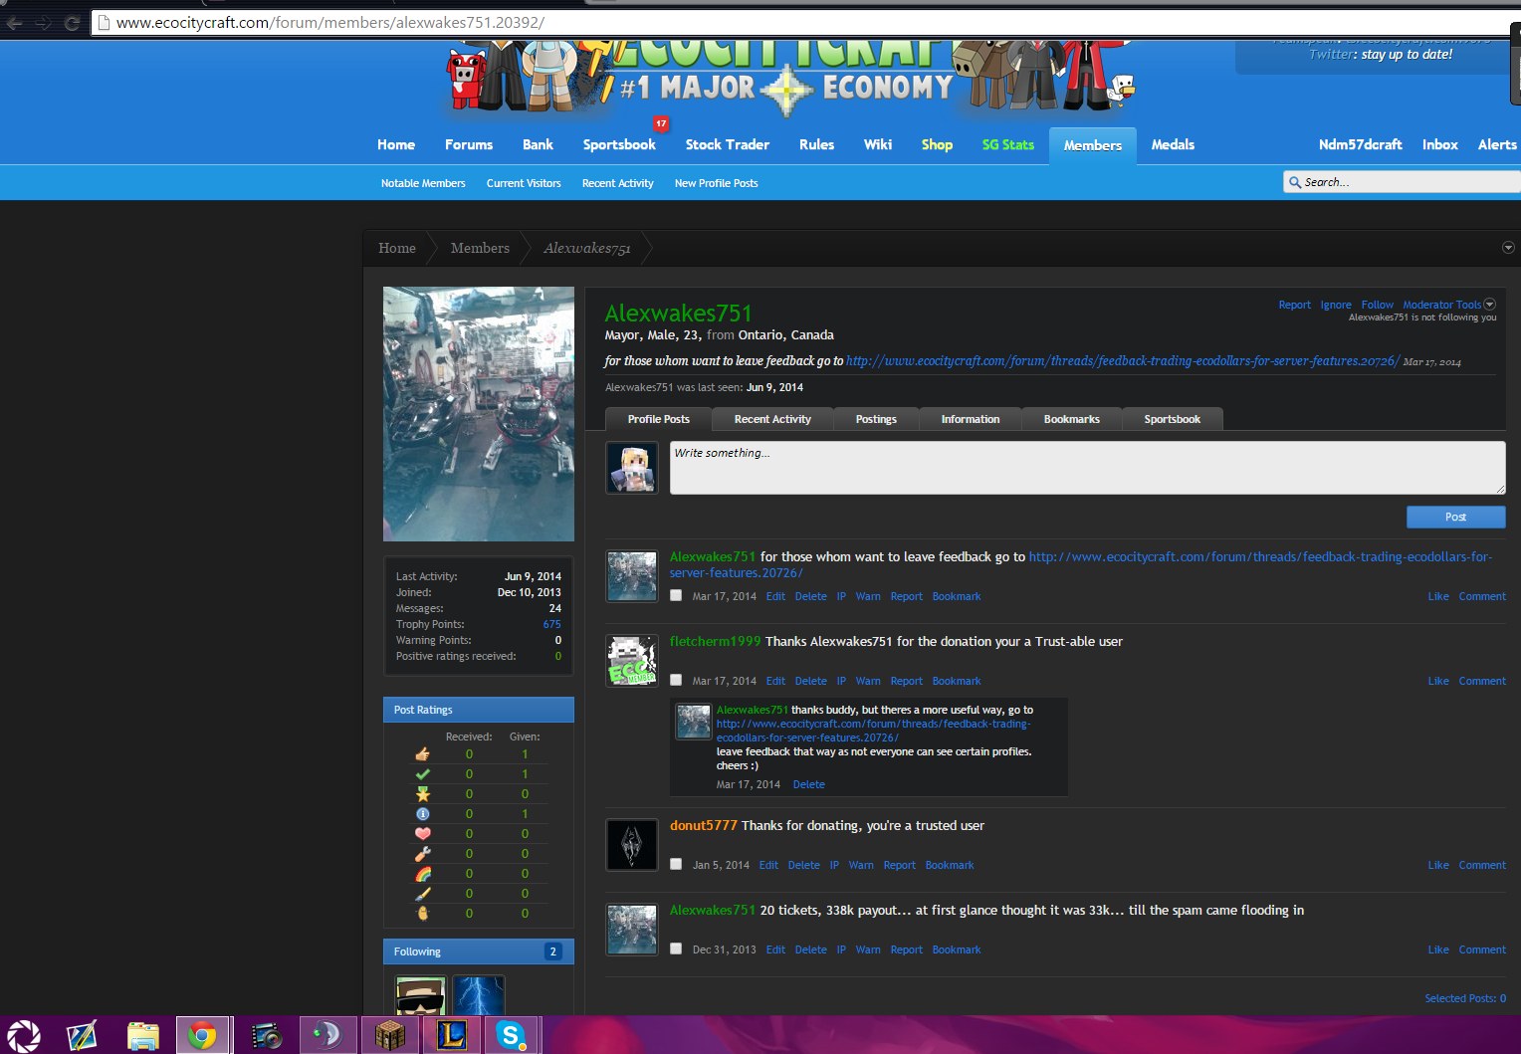
Task: Click Like on fletcherm1999's post
Action: coord(1438,681)
